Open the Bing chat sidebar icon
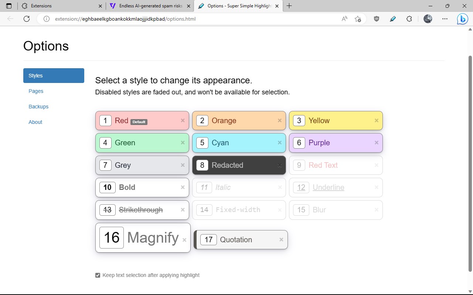The height and width of the screenshot is (295, 473). (x=462, y=19)
